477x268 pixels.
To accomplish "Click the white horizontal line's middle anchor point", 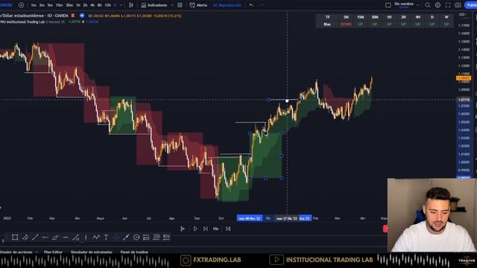I will [x=287, y=101].
